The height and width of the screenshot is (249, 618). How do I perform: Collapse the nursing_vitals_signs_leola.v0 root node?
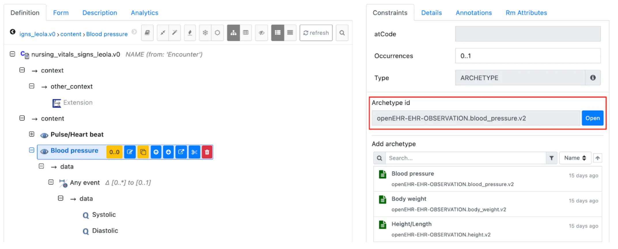point(12,54)
